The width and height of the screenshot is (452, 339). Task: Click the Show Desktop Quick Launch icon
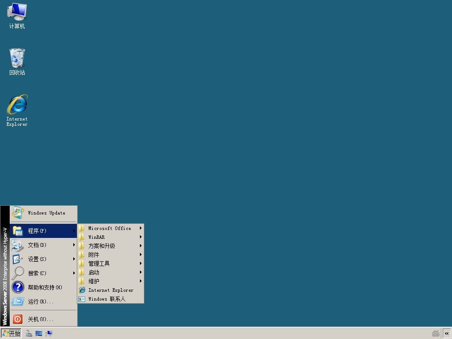39,334
